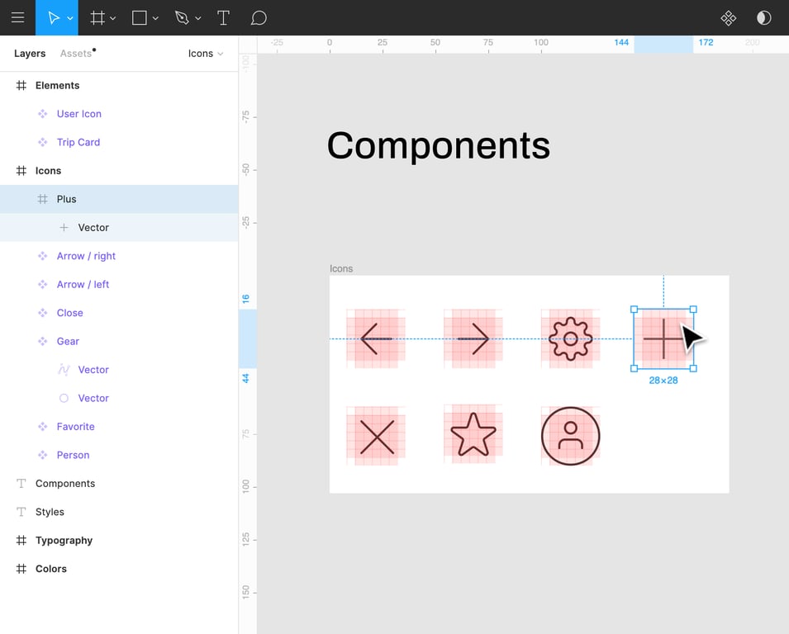Switch to the Layers tab
The width and height of the screenshot is (789, 634).
point(30,54)
